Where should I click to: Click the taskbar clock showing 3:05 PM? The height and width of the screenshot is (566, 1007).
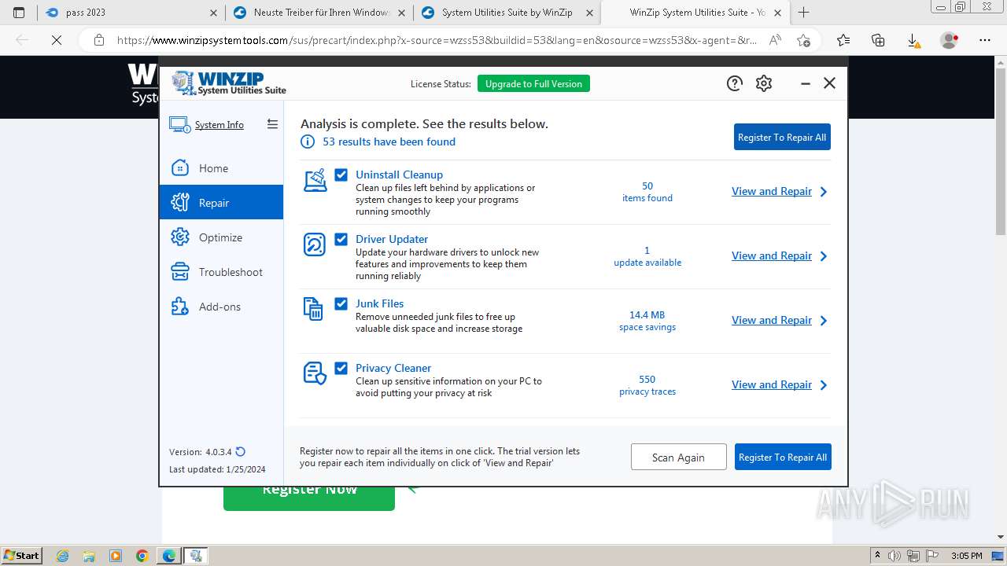[x=966, y=556]
